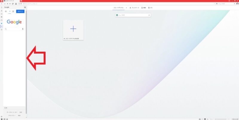Image resolution: width=239 pixels, height=120 pixels.
Task: Go to the browser home page
Action: click(x=16, y=4)
